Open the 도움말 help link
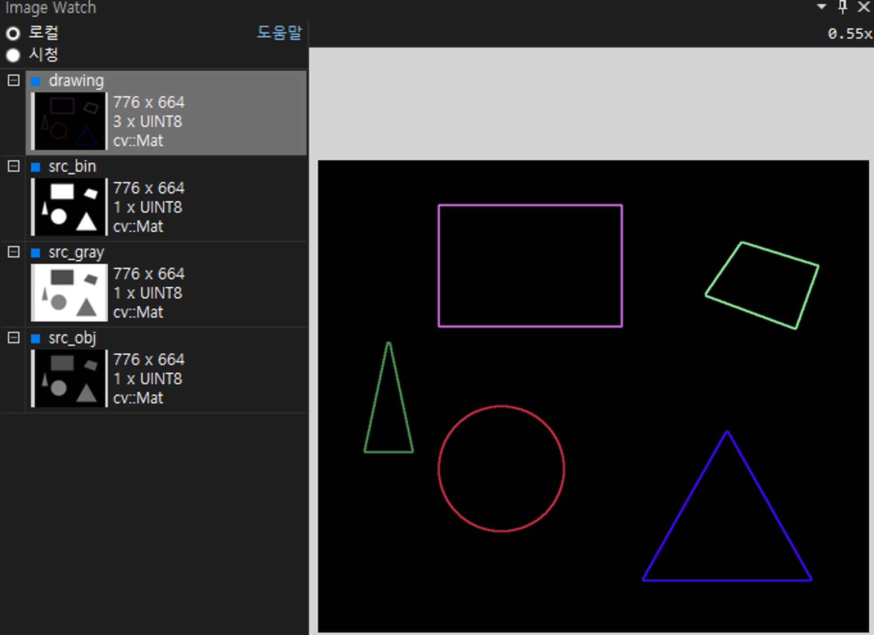 click(x=279, y=32)
